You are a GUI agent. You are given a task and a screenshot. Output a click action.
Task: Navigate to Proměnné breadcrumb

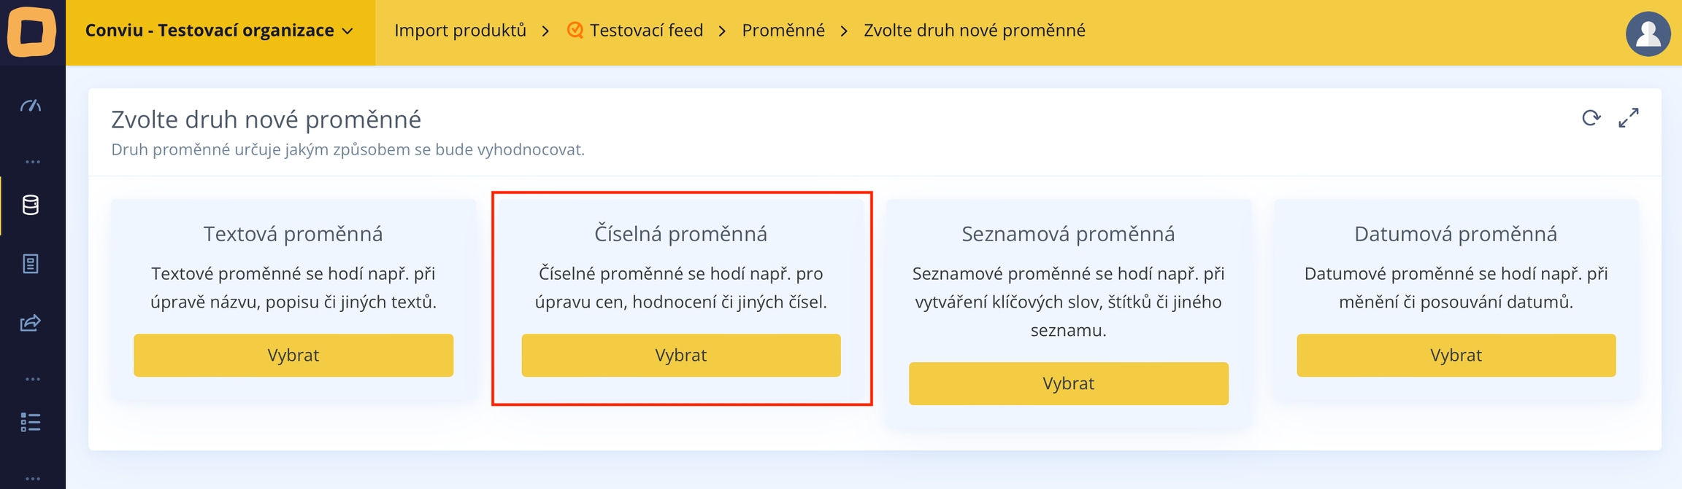pos(783,31)
